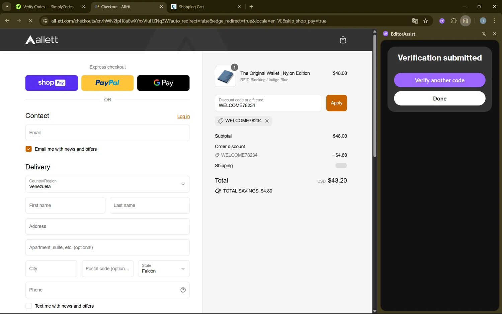The image size is (502, 314).
Task: Focus the Last name field
Action: pyautogui.click(x=150, y=205)
